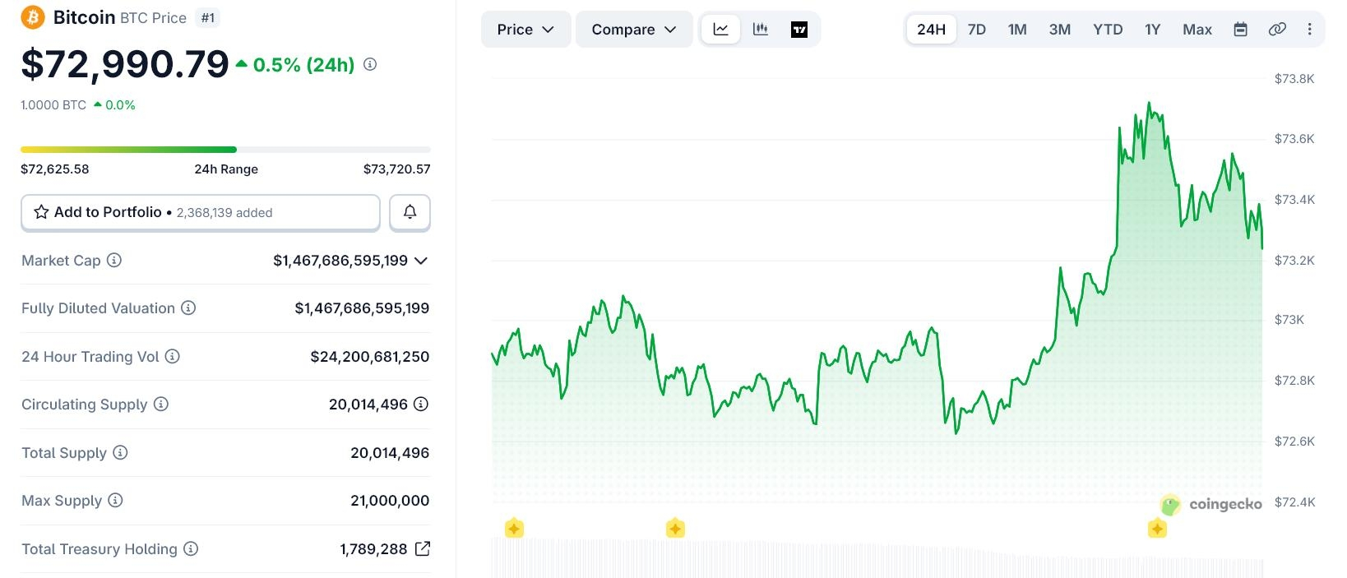Select the 1Y time range tab
Image resolution: width=1347 pixels, height=578 pixels.
click(1153, 30)
